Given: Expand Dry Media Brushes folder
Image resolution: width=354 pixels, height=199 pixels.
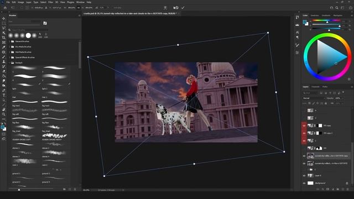Looking at the screenshot, I should [10, 46].
